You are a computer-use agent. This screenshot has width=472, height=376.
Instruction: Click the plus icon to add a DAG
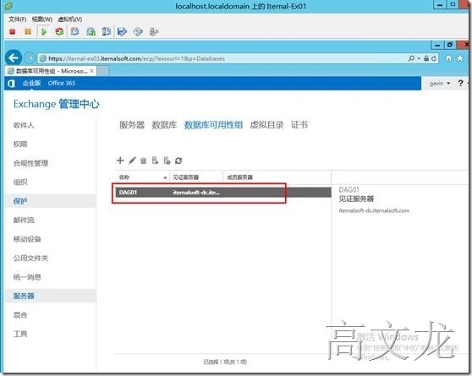120,161
